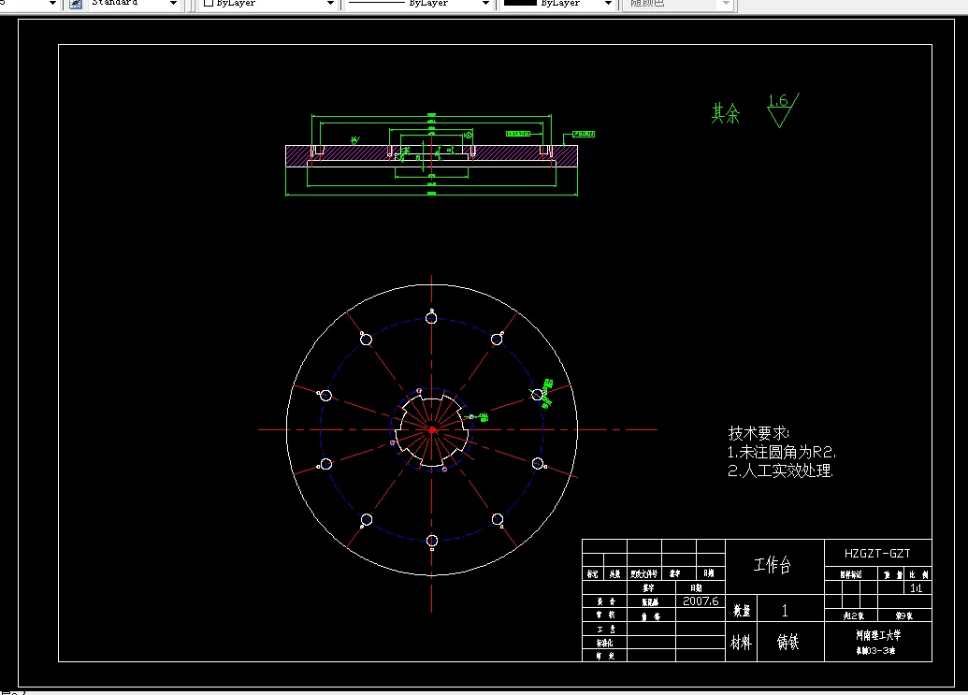Select the 铸铁 material value
This screenshot has height=695, width=968.
tap(788, 643)
